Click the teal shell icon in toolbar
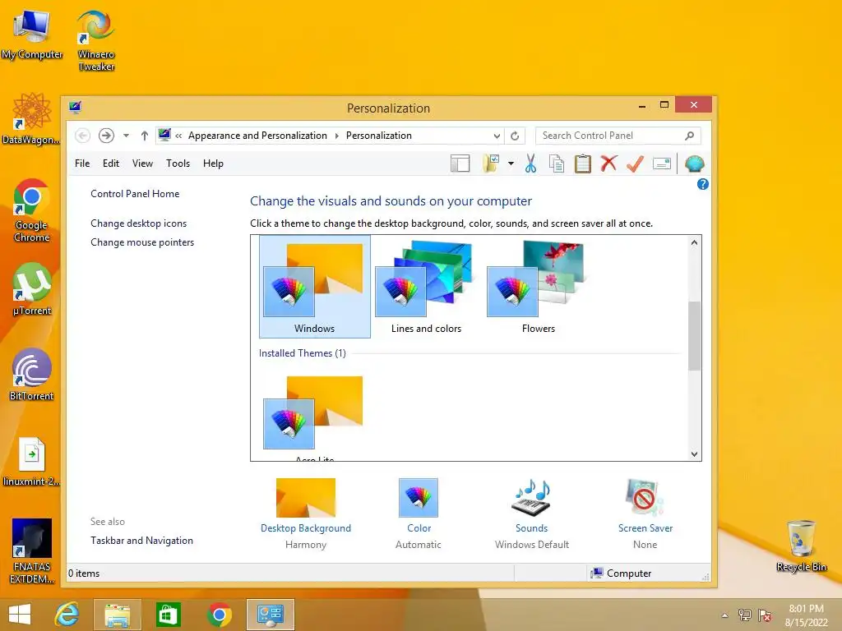Screen dimensions: 842x631 [694, 164]
